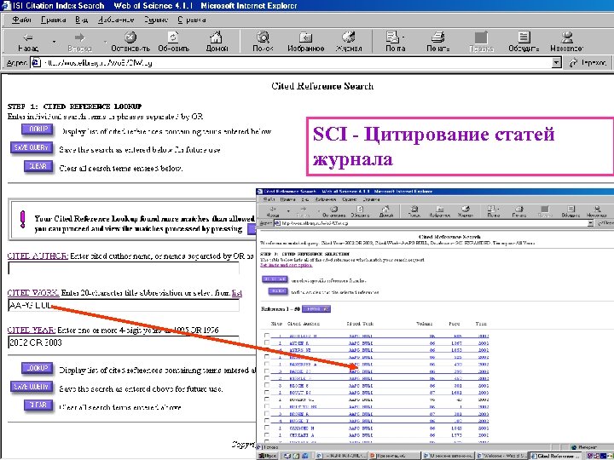Open the address bar dropdown in the ISI Citation Index window
This screenshot has width=614, height=460.
pyautogui.click(x=556, y=62)
